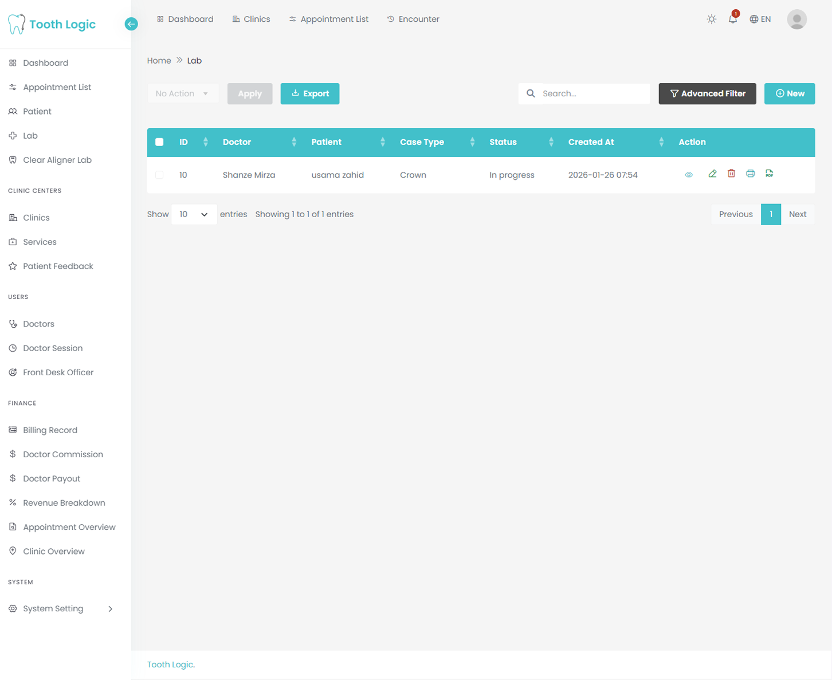The width and height of the screenshot is (832, 680).
Task: Open Dashboard in top navigation
Action: point(185,19)
